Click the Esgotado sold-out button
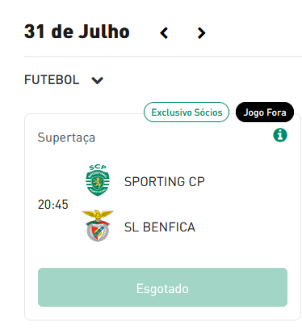The image size is (302, 331). [162, 287]
